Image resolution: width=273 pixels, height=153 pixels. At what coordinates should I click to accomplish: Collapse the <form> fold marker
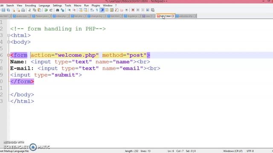9,55
